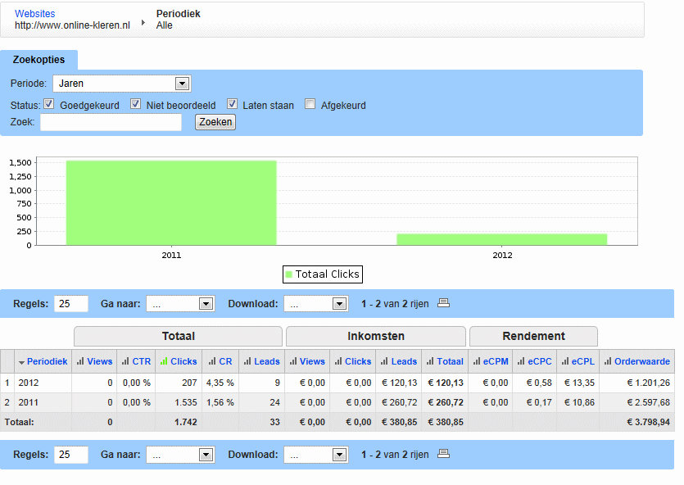Viewport: 684px width, 485px height.
Task: Click the Inkomsten Leads value € 260,72
Action: [x=400, y=402]
